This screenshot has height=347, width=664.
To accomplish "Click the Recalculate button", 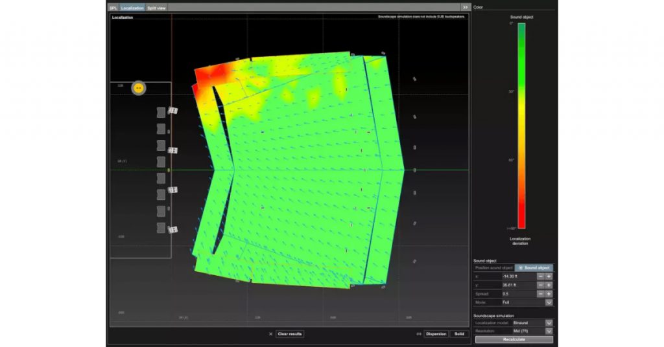I will pyautogui.click(x=514, y=339).
